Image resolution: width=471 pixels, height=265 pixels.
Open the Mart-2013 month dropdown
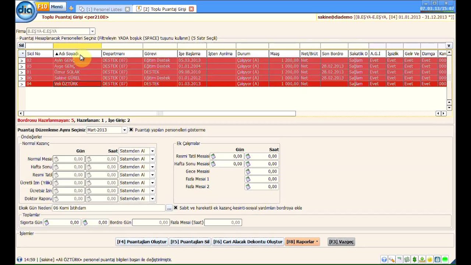[124, 130]
